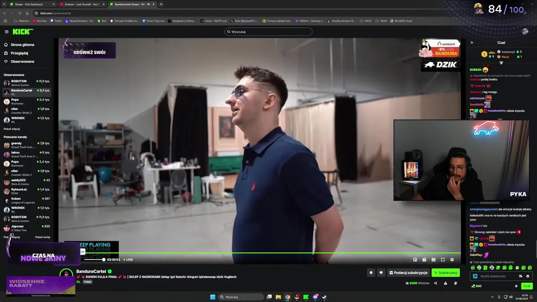Viewport: 537px width, 302px height.
Task: Open StreamElements bookmark
Action: coord(80,21)
